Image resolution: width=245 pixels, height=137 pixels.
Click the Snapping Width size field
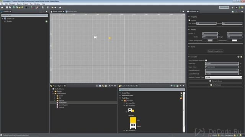[206, 24]
